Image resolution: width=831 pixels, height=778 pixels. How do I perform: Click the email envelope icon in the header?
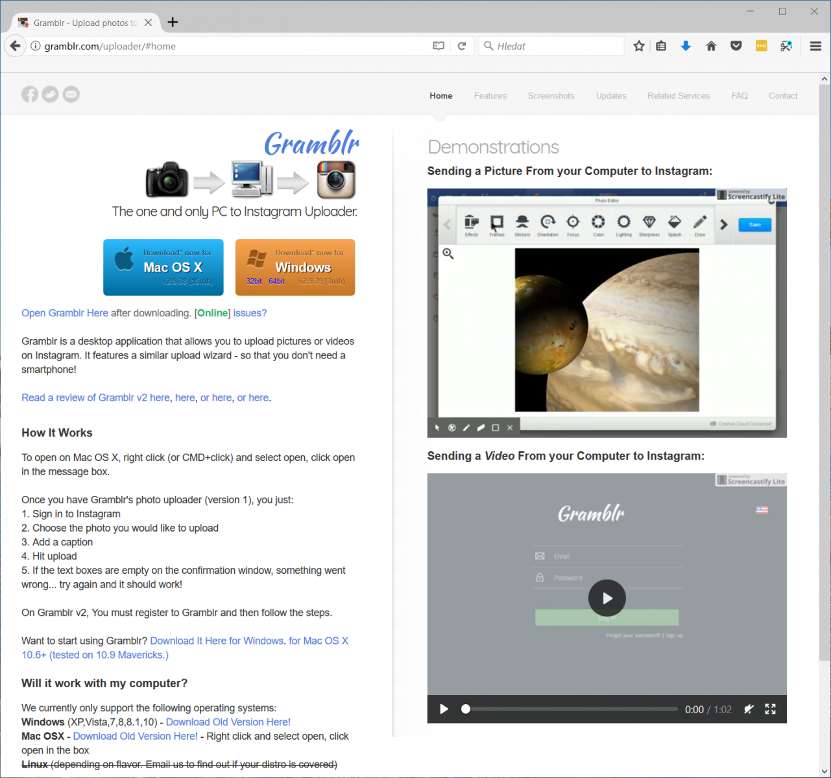(71, 95)
